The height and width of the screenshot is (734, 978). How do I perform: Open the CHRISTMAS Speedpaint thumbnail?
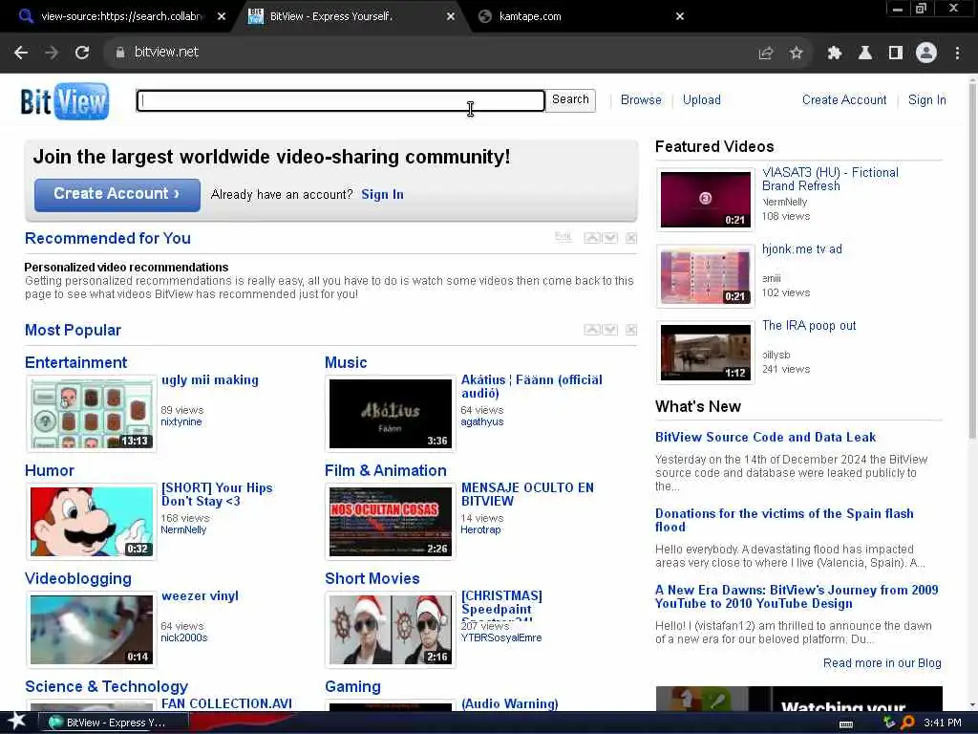(x=391, y=629)
